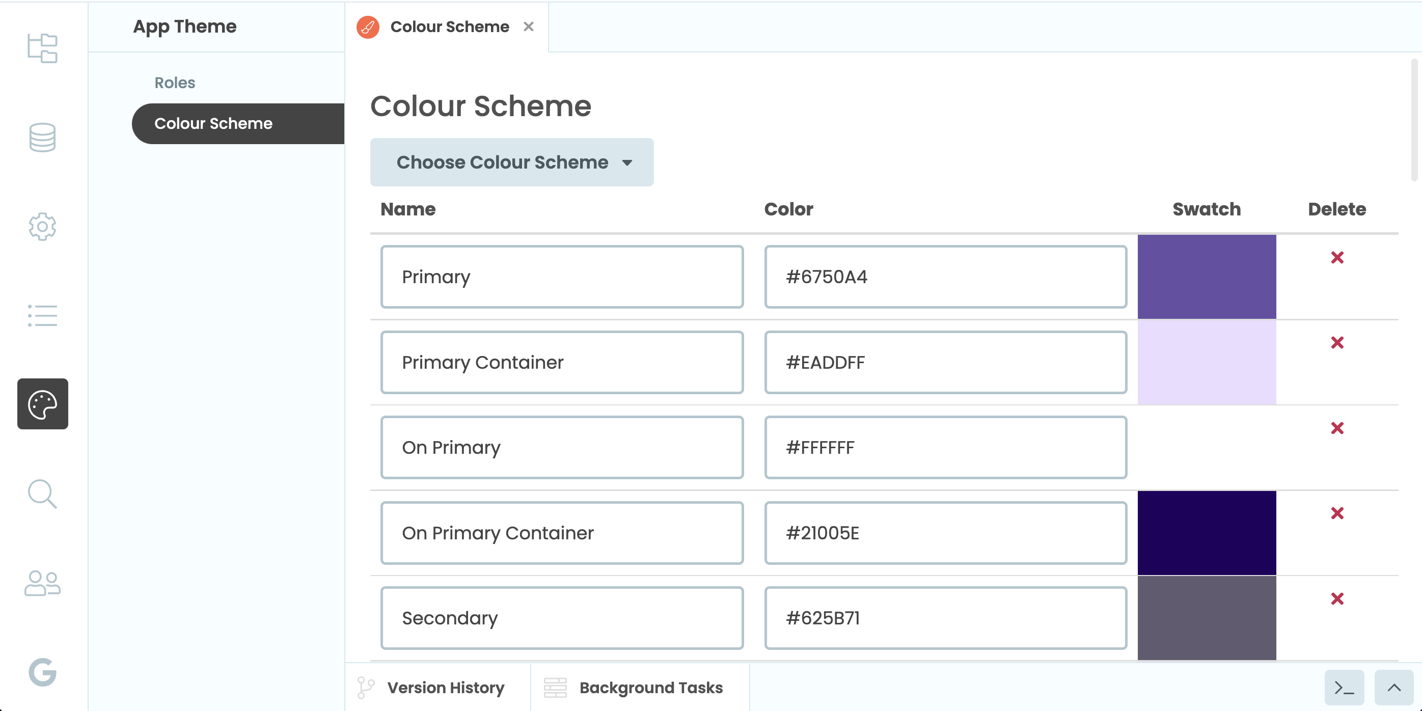Switch to the Colour Scheme tab
Image resolution: width=1422 pixels, height=711 pixels.
click(x=448, y=26)
